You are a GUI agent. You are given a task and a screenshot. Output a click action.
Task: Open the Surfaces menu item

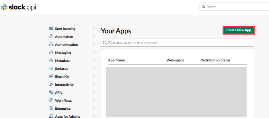[x=61, y=69]
